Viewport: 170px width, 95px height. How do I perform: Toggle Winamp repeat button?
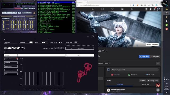[x=30, y=13]
